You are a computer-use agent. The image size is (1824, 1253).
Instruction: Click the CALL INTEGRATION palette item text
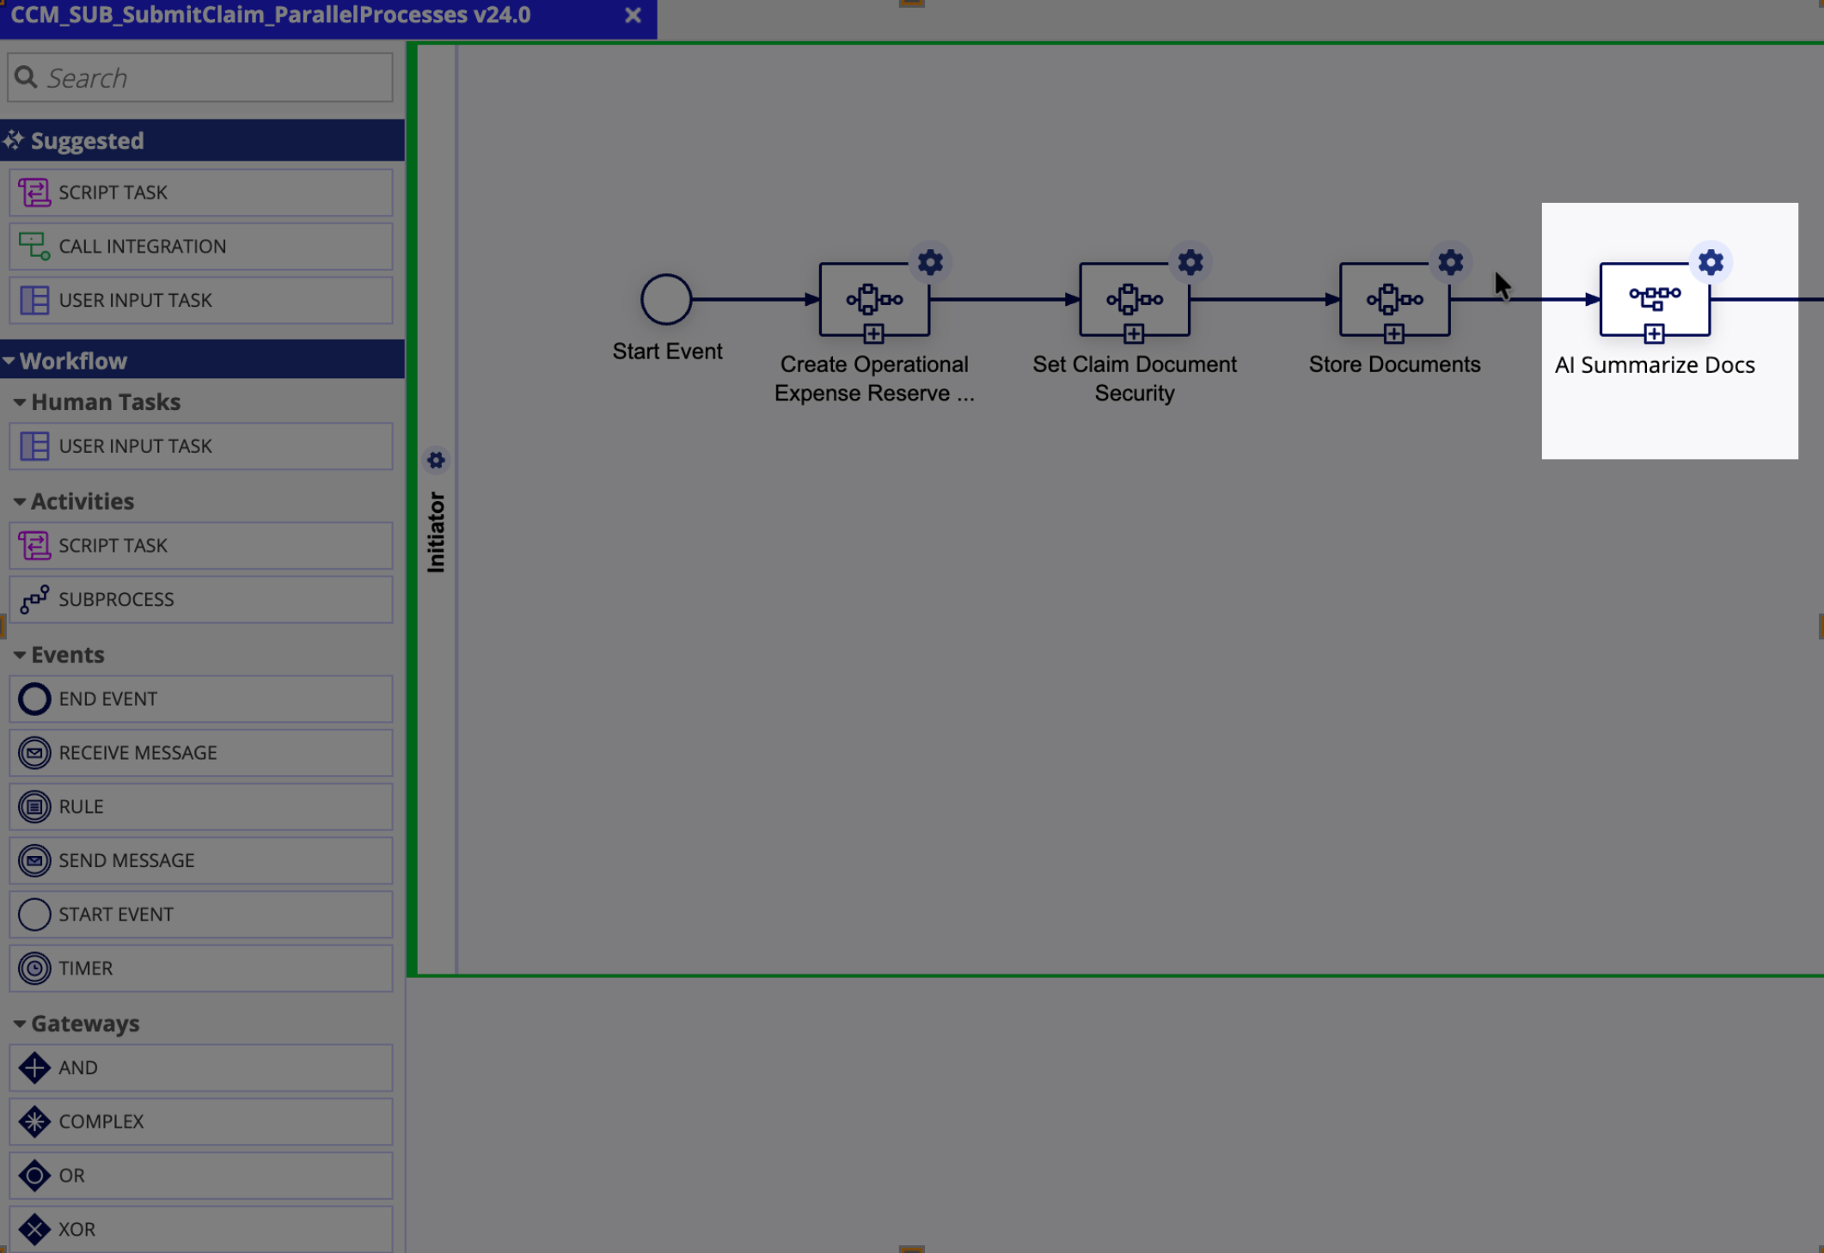[143, 247]
